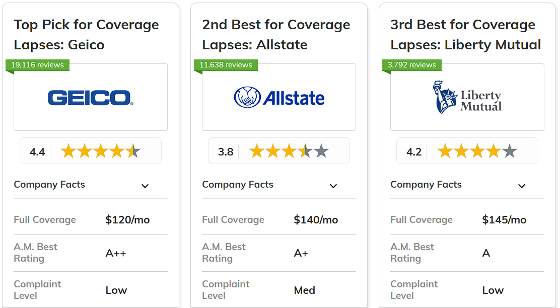
Task: Click Allstate's Med complaint level
Action: (304, 290)
